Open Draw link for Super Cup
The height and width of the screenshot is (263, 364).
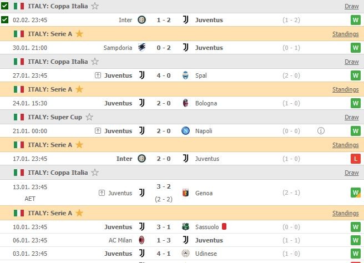click(x=351, y=117)
